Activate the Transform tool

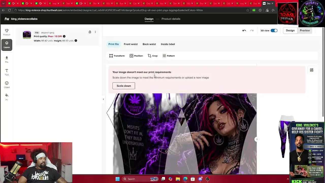[117, 56]
